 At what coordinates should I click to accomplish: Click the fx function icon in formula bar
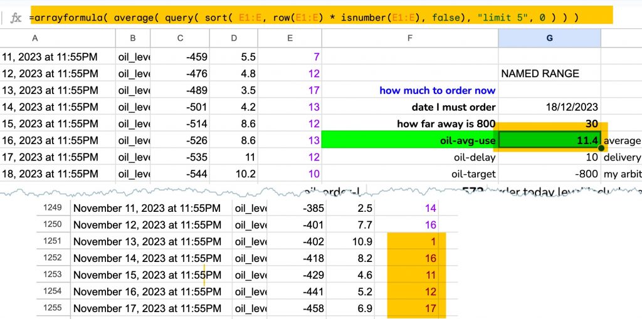[x=16, y=18]
